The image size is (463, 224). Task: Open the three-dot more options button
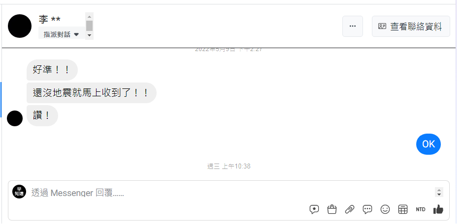click(x=353, y=26)
